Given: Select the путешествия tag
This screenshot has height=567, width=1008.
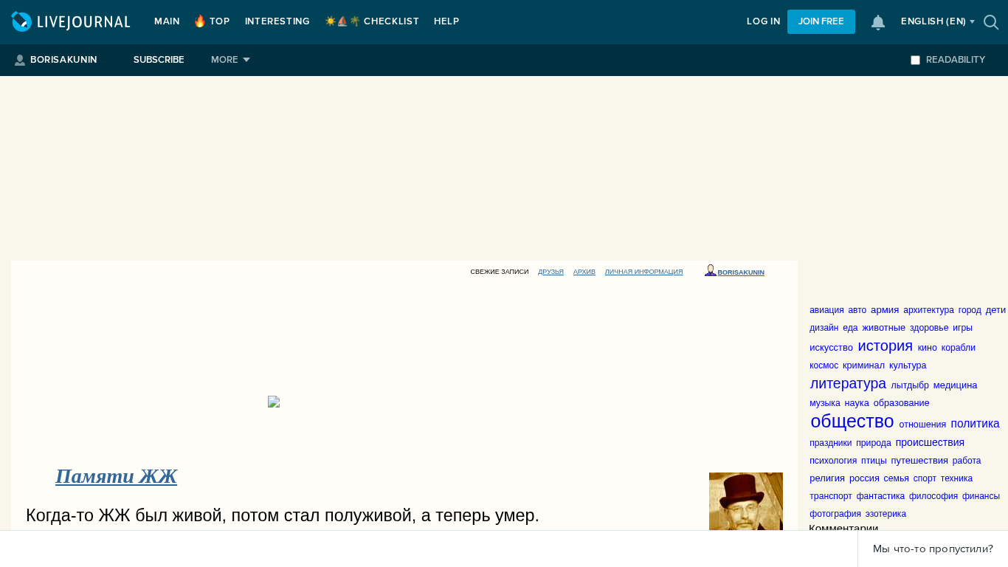Looking at the screenshot, I should pos(919,461).
